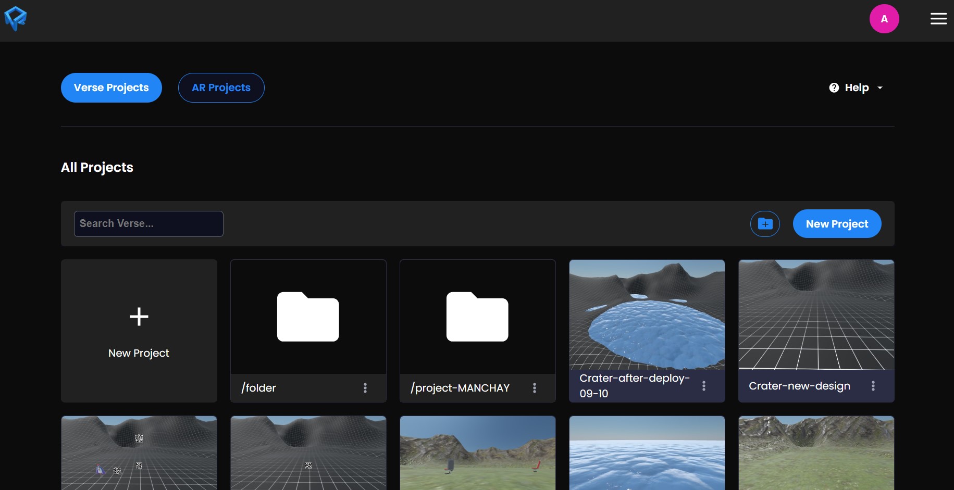Open options menu for /folder
This screenshot has width=954, height=490.
(365, 388)
